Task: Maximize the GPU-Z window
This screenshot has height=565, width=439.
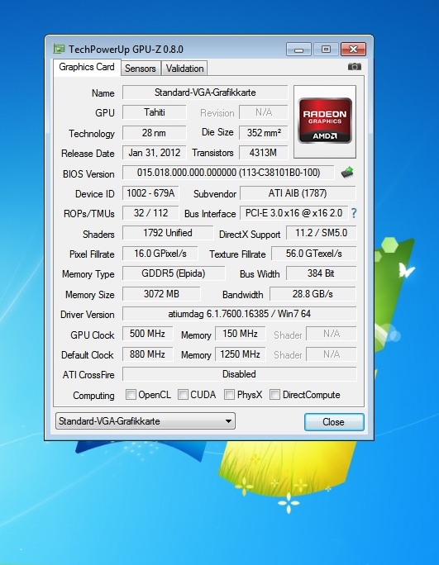Action: (x=326, y=50)
